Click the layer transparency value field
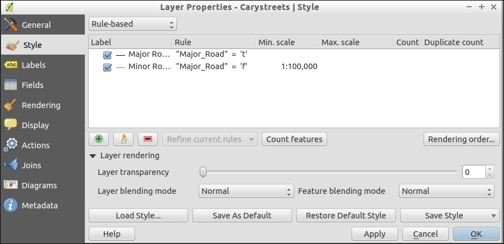The width and height of the screenshot is (504, 244). (x=473, y=172)
